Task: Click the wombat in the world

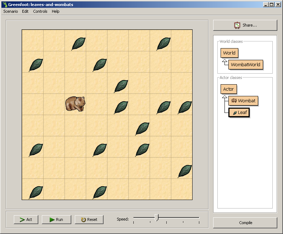Action: pyautogui.click(x=75, y=104)
